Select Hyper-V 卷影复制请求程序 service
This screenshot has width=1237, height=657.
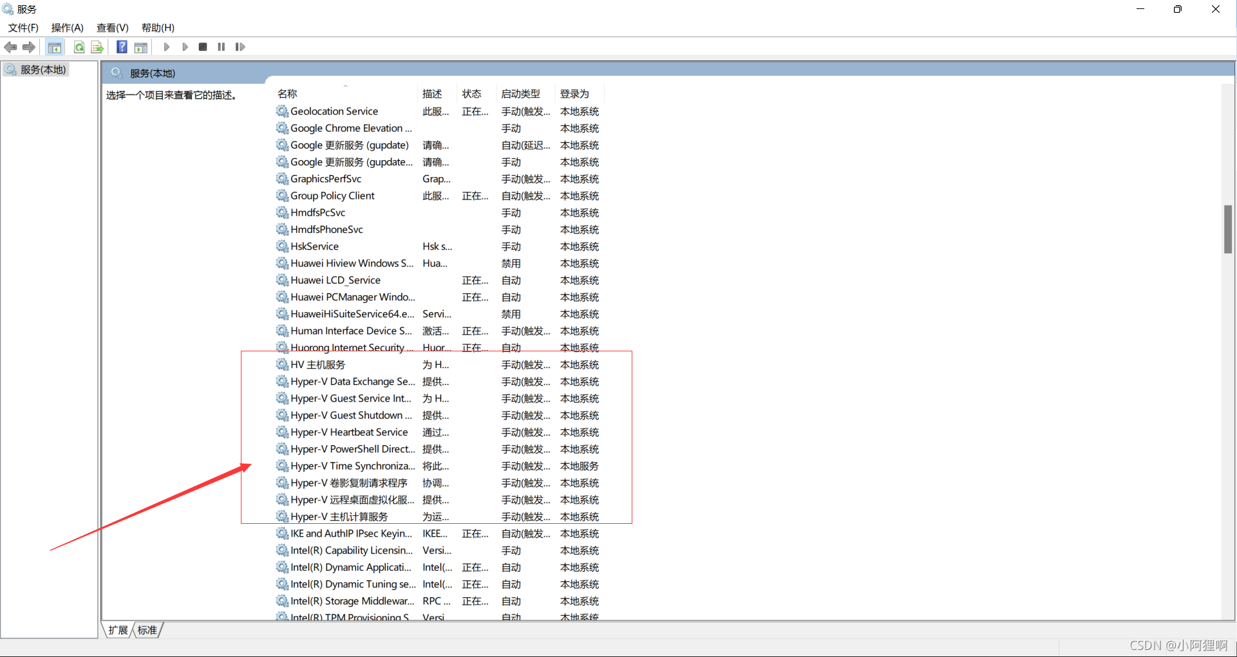(x=438, y=483)
